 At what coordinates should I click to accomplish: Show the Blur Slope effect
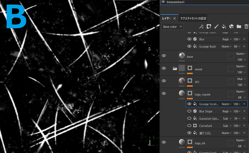click(x=189, y=111)
